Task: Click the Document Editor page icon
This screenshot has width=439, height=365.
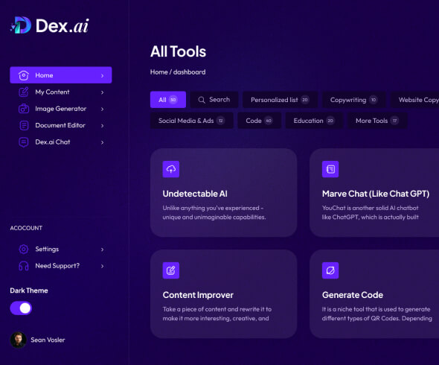Action: [x=24, y=125]
